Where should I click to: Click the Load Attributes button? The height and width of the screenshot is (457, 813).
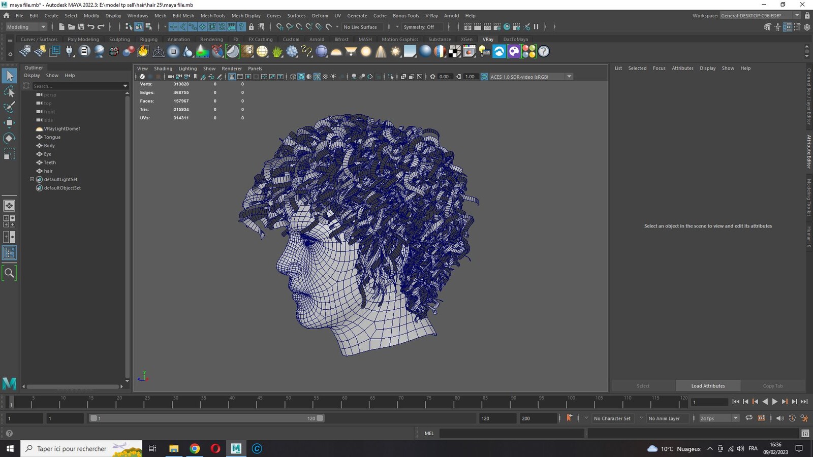pyautogui.click(x=708, y=386)
